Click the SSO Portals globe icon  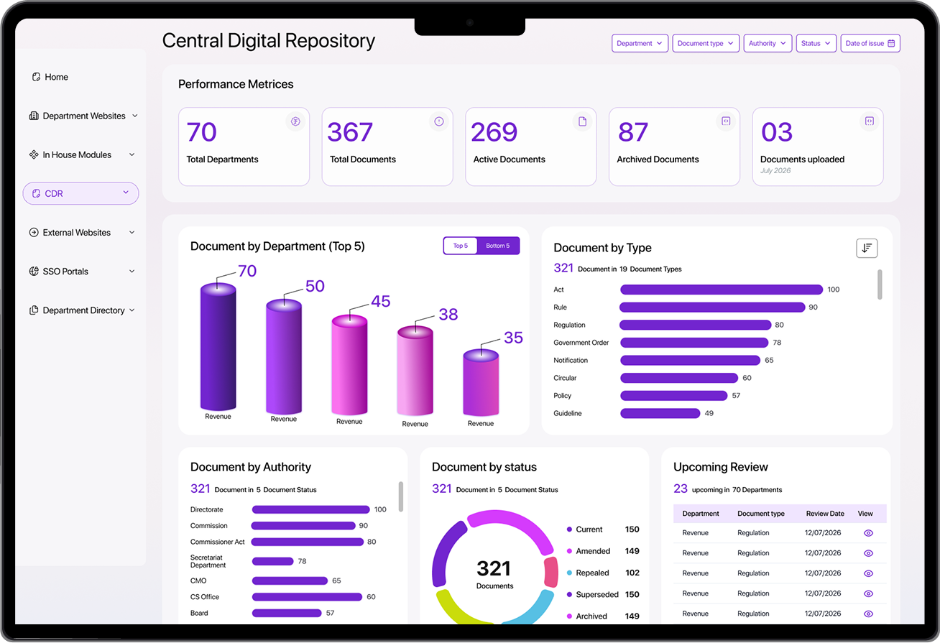pyautogui.click(x=34, y=271)
